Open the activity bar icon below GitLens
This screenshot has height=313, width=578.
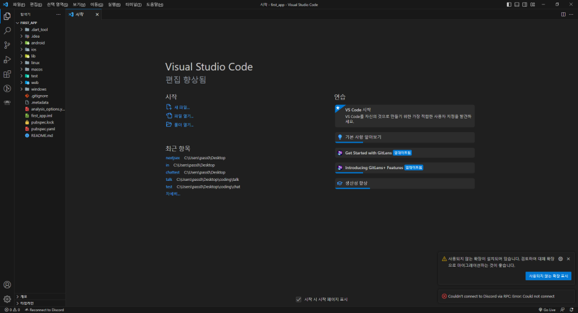click(x=7, y=103)
